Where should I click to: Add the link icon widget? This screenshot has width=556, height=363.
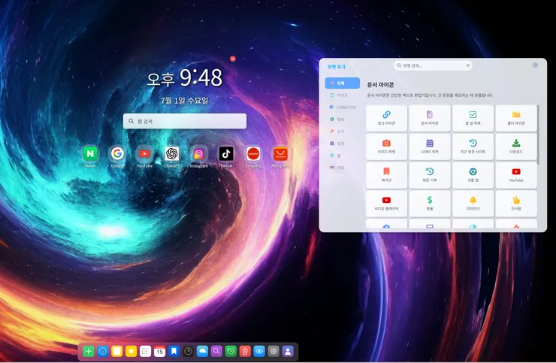[386, 118]
